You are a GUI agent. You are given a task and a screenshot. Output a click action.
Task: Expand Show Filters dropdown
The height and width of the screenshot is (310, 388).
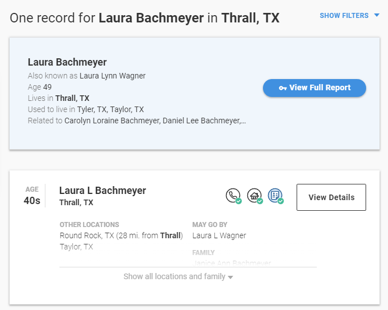click(x=349, y=16)
